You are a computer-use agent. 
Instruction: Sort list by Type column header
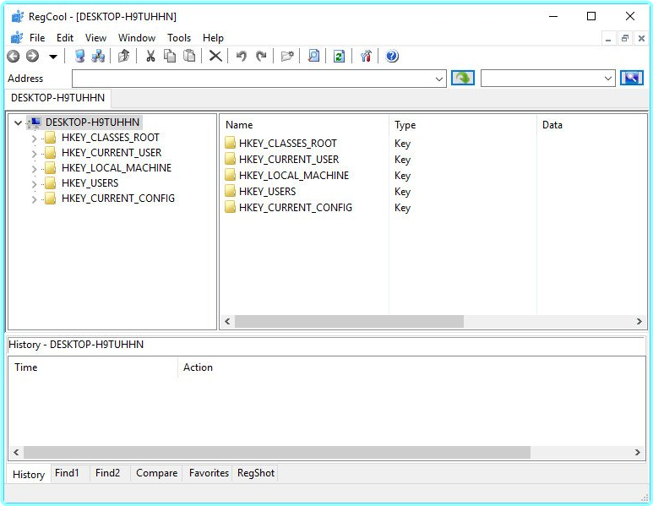(463, 125)
